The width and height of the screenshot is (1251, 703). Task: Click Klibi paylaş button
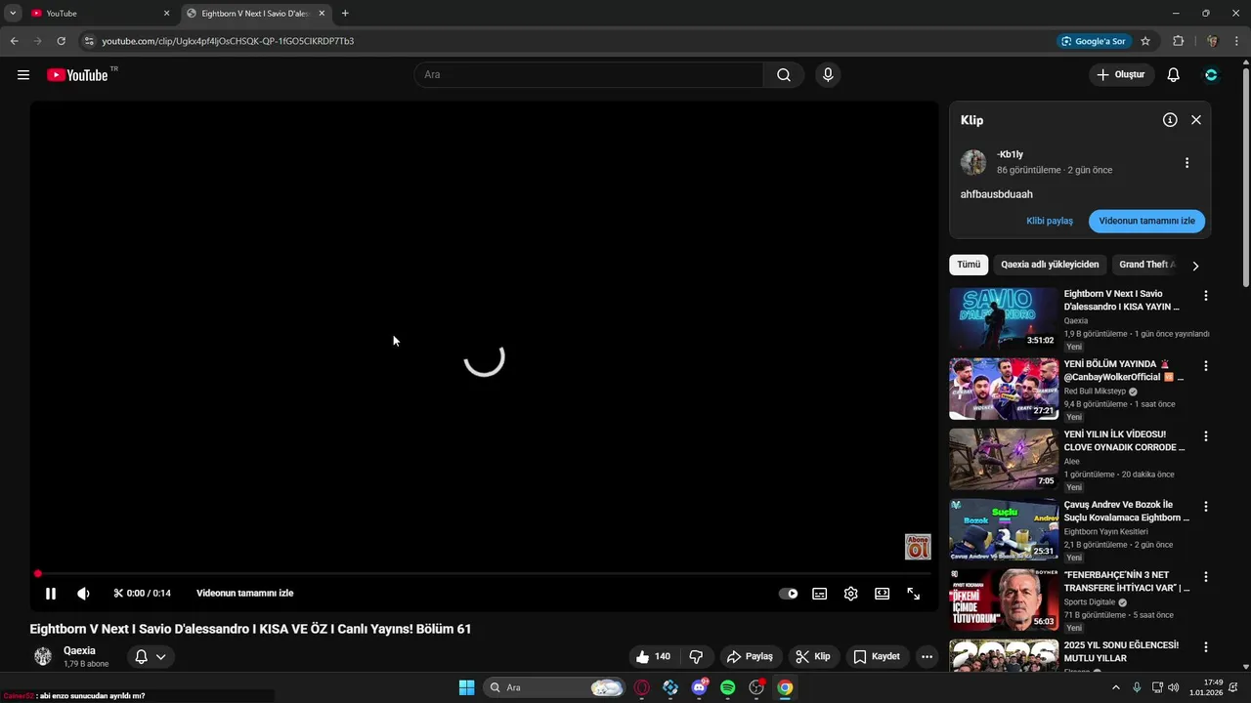pyautogui.click(x=1050, y=221)
